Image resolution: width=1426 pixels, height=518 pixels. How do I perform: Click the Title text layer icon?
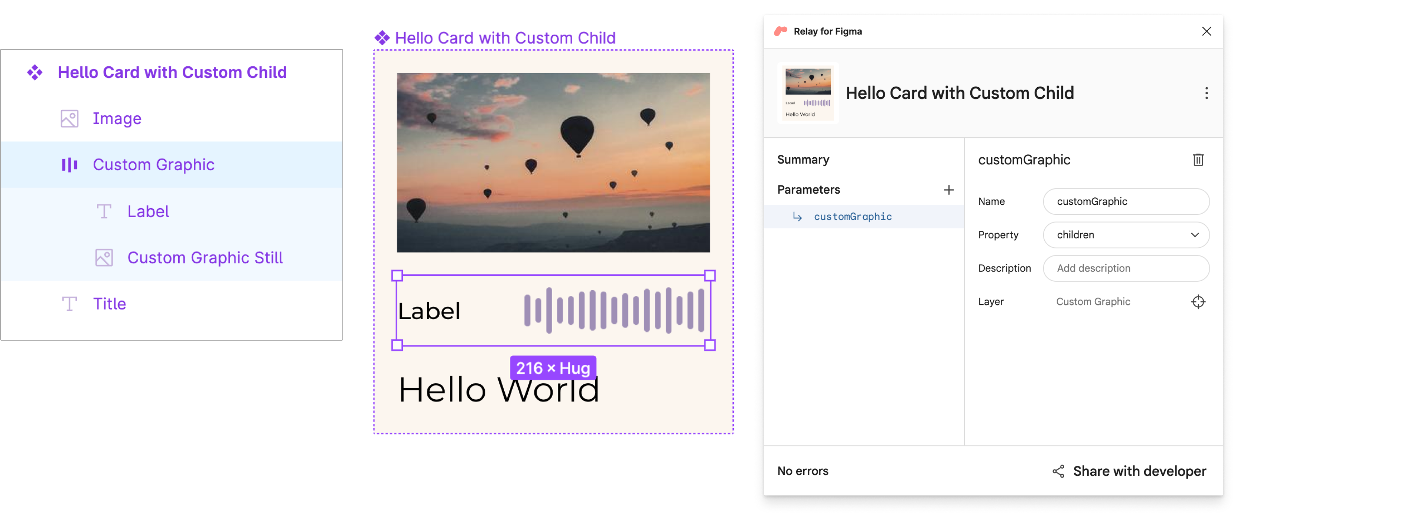click(x=69, y=304)
